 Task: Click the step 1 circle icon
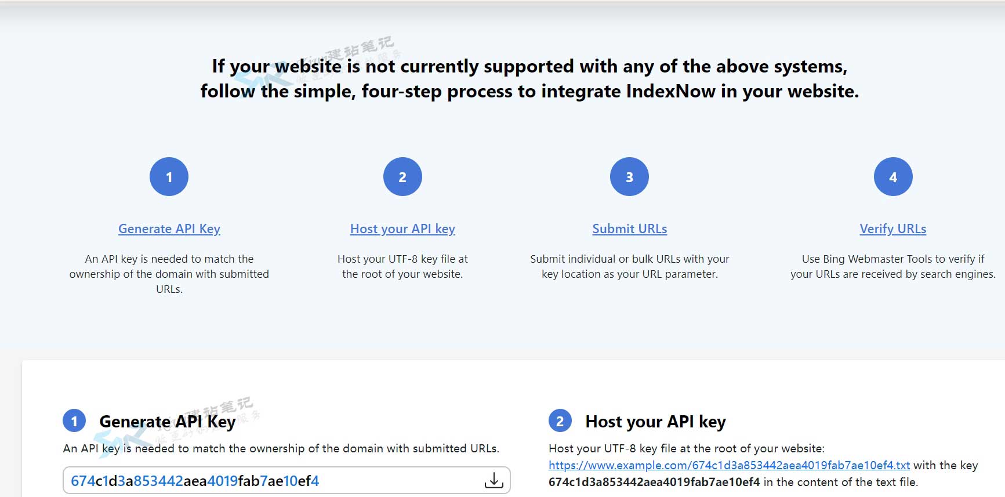(x=169, y=176)
